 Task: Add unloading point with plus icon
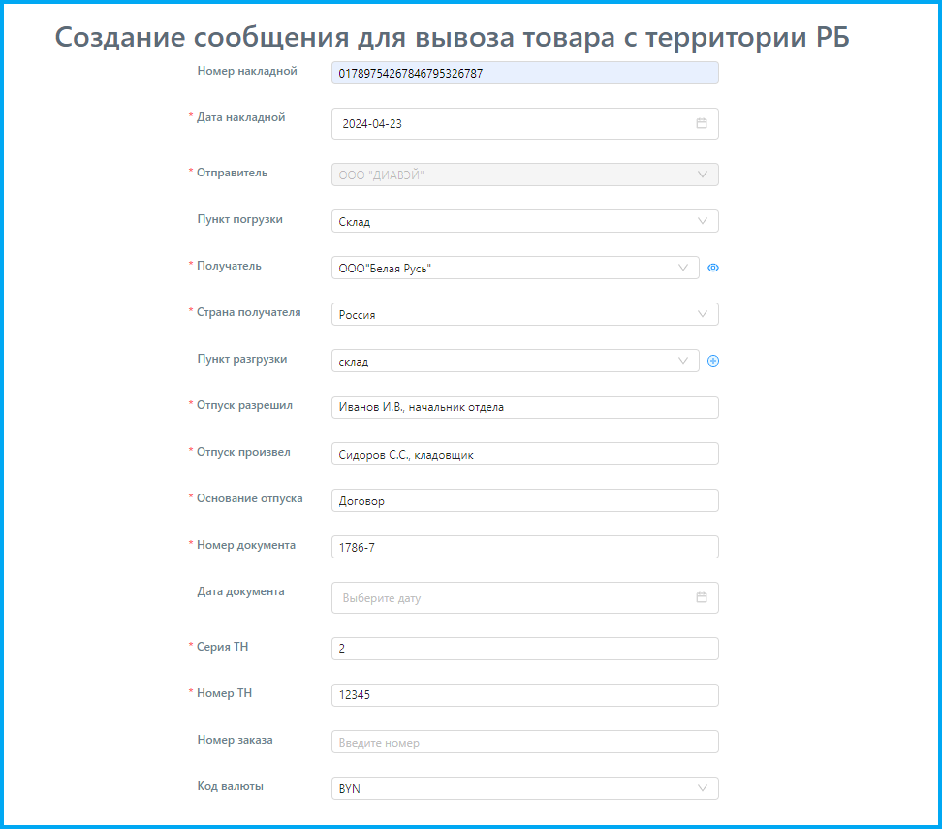[x=713, y=361]
